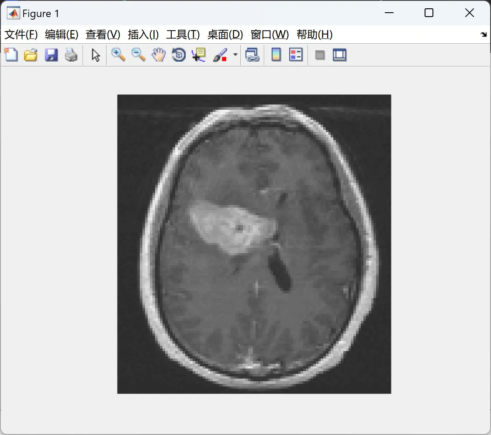The height and width of the screenshot is (435, 491).
Task: Open the 插入(I) menu
Action: (x=143, y=35)
